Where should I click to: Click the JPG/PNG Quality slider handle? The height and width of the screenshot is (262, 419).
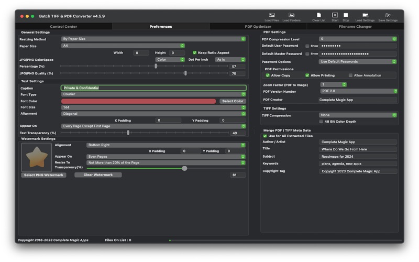(x=185, y=73)
